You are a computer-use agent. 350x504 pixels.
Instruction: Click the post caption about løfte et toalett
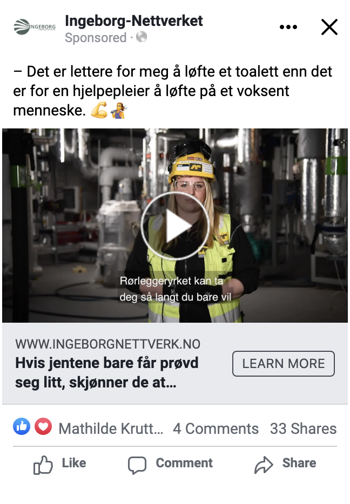click(x=172, y=91)
